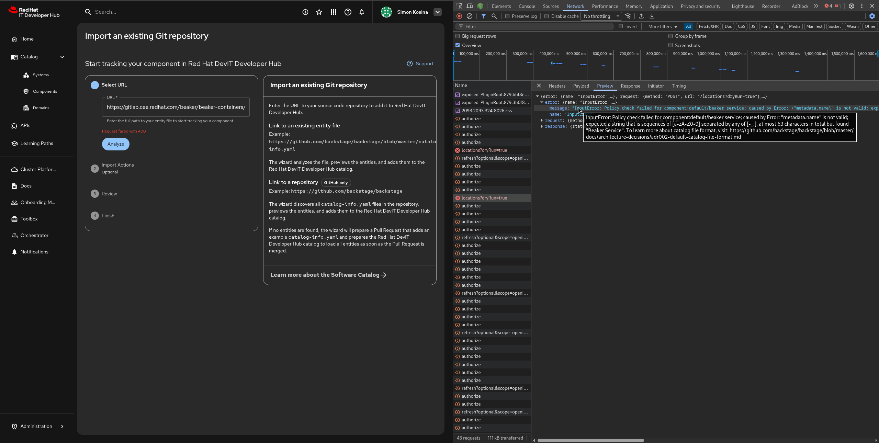Click the clear network log icon
Viewport: 879px width, 443px height.
click(469, 16)
